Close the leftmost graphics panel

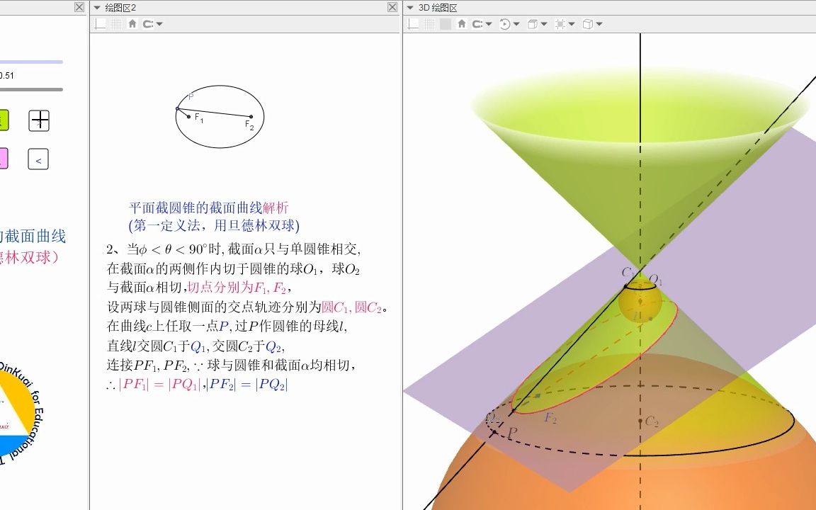[79, 7]
